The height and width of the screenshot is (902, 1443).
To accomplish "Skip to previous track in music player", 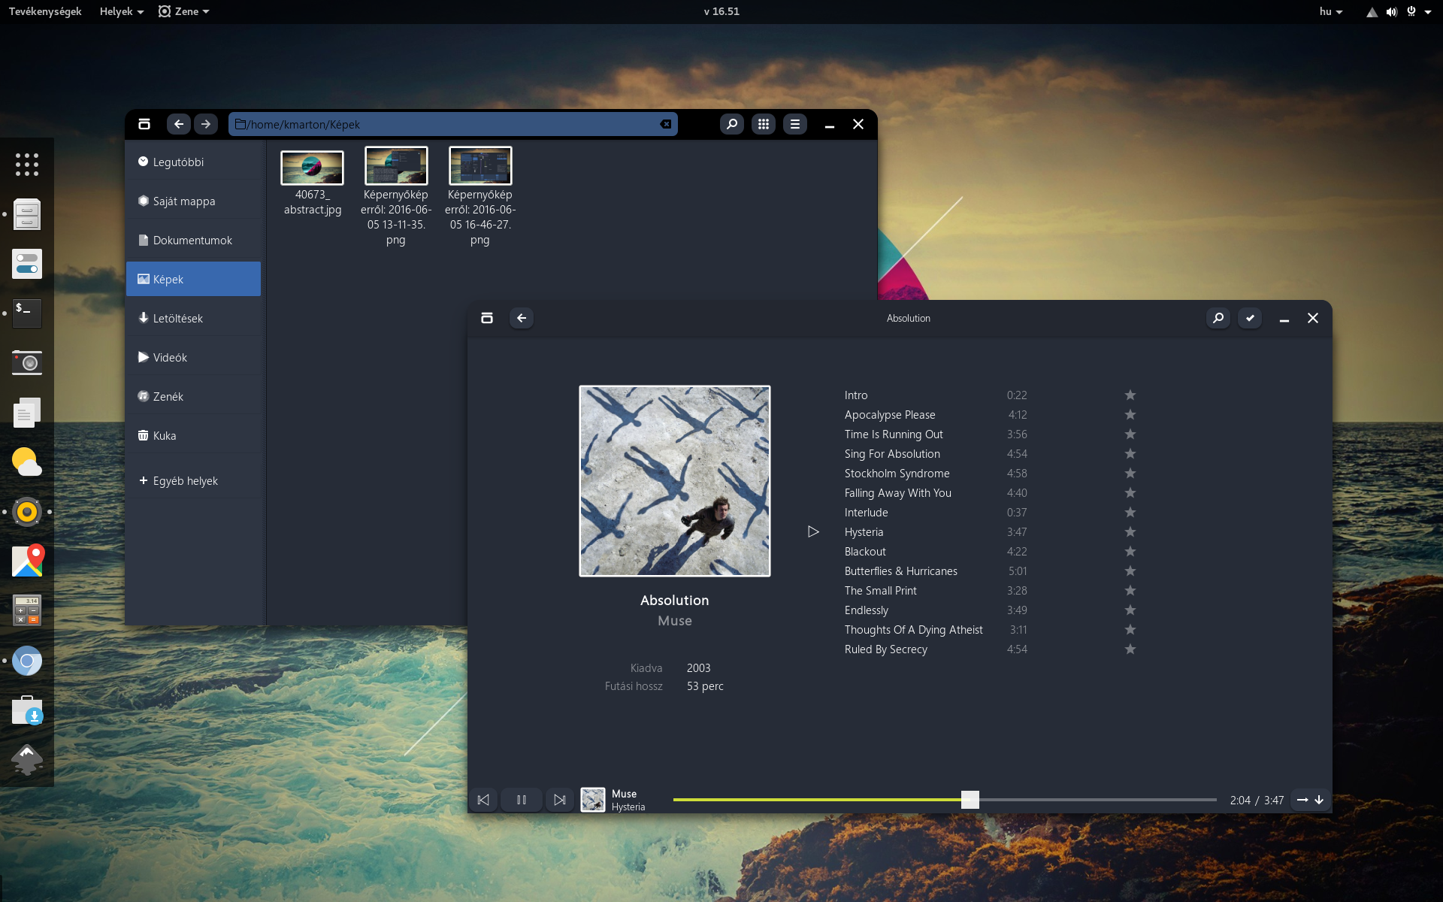I will point(483,800).
